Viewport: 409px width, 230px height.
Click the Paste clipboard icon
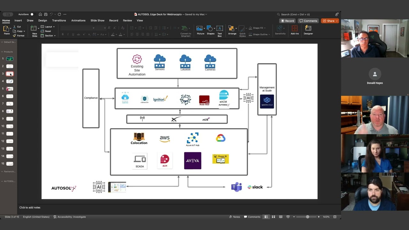click(6, 29)
